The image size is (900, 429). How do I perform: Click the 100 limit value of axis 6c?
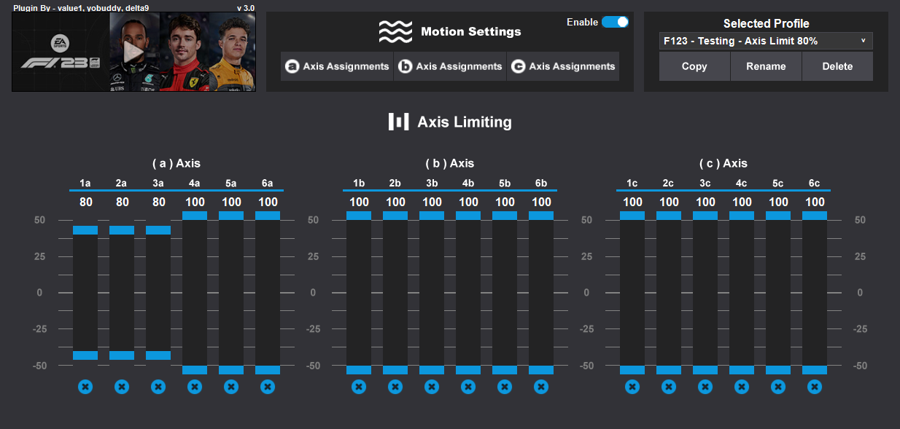[815, 202]
